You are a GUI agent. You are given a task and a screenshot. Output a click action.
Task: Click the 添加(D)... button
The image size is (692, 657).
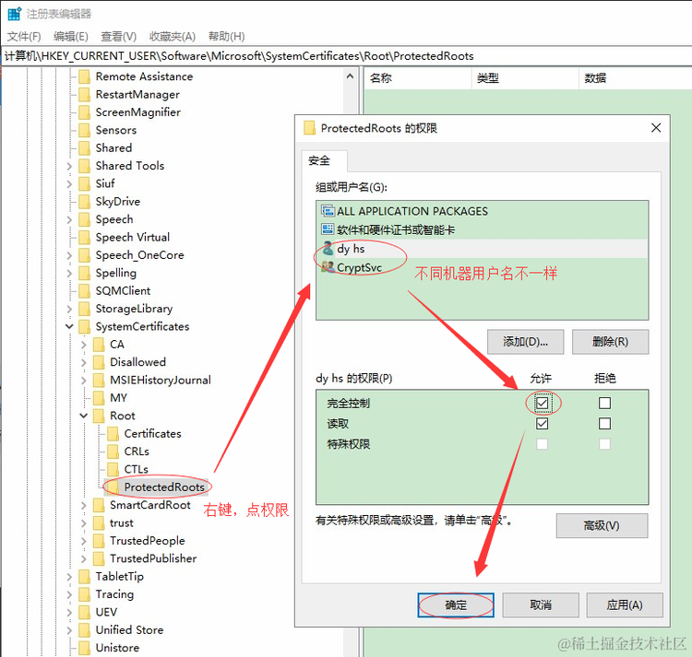(525, 342)
